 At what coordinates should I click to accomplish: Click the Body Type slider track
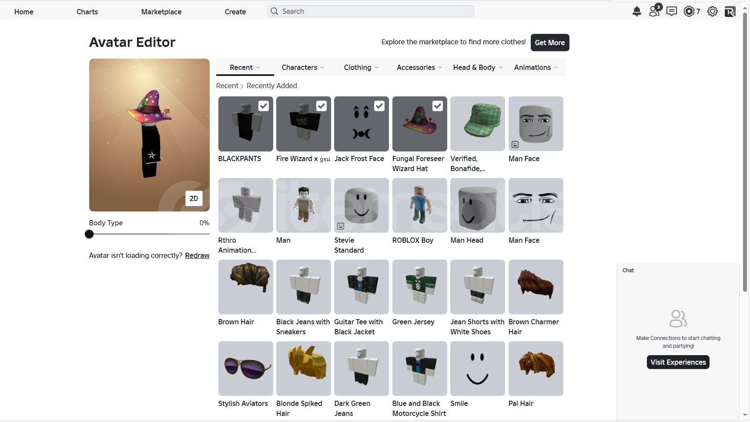tap(149, 234)
